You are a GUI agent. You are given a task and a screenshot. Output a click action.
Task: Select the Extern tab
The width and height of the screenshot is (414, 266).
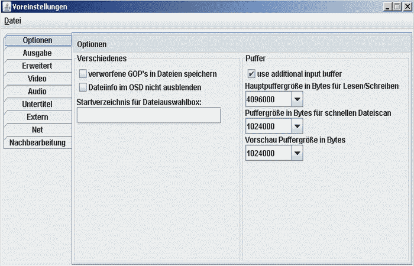(x=37, y=117)
